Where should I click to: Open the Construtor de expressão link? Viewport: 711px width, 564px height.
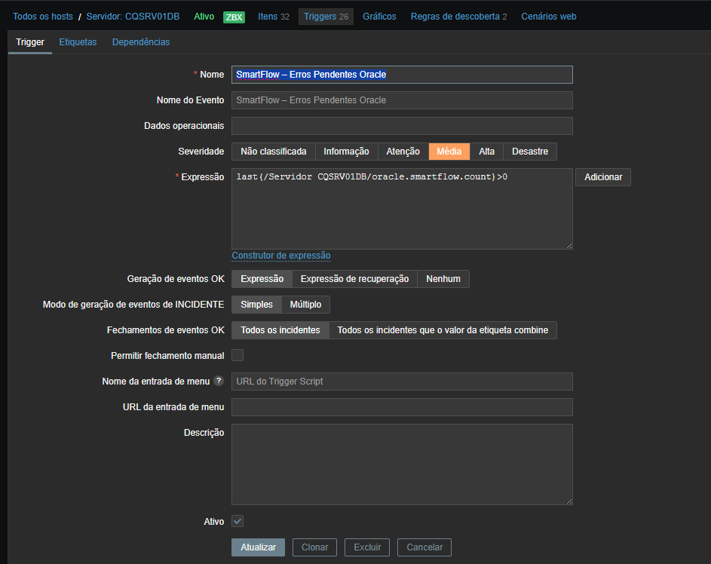coord(280,256)
